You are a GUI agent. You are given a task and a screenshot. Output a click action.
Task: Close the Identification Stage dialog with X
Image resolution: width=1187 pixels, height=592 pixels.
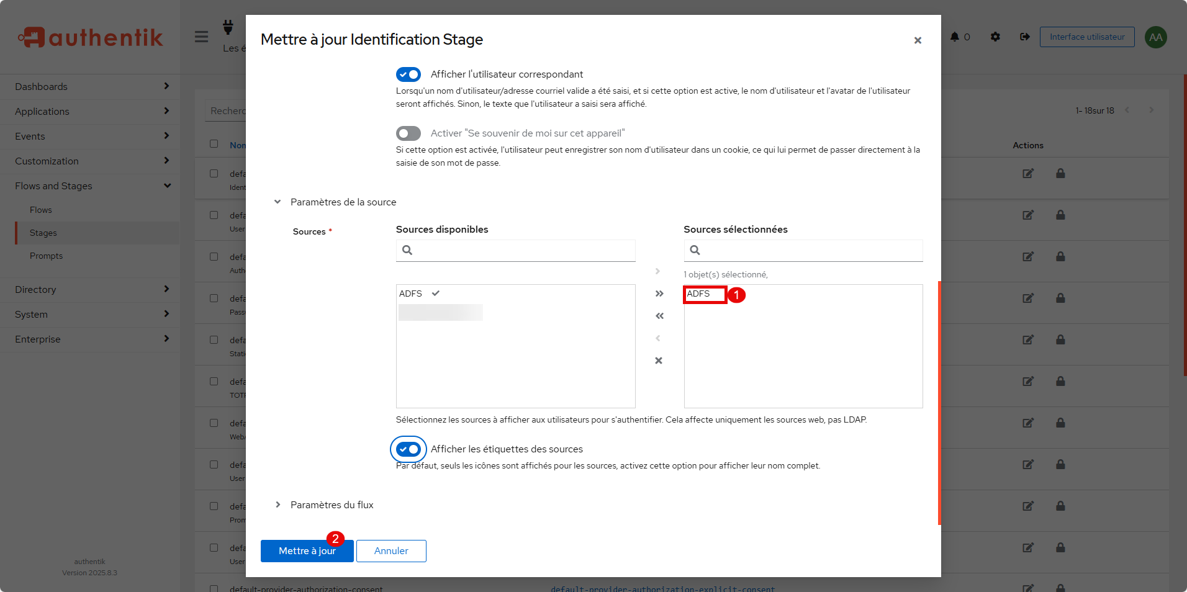[917, 40]
